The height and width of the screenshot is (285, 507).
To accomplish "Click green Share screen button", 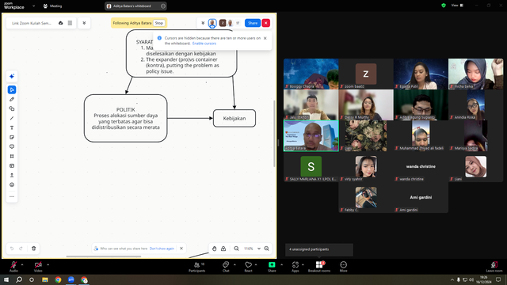I will point(272,267).
